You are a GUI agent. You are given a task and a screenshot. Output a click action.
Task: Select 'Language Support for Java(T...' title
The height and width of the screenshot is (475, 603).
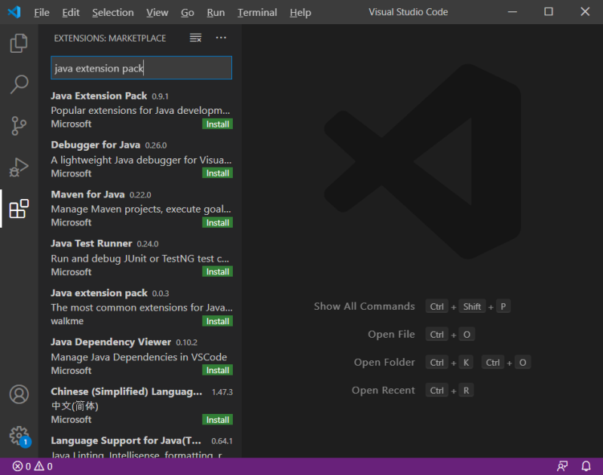126,441
